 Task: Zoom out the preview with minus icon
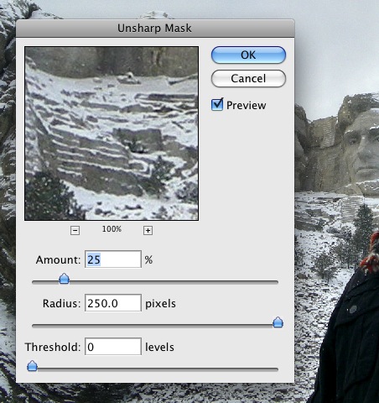click(75, 231)
